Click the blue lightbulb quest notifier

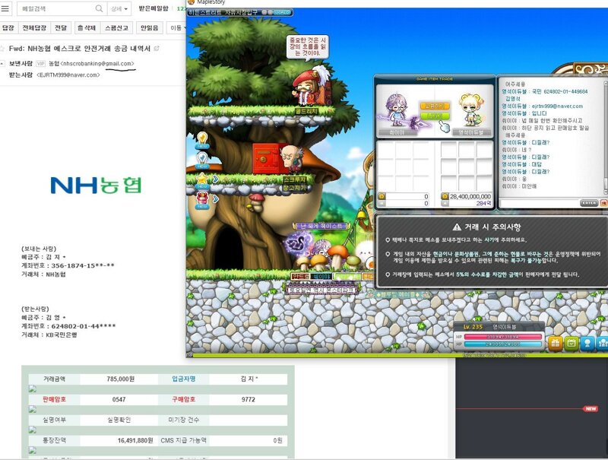(202, 160)
